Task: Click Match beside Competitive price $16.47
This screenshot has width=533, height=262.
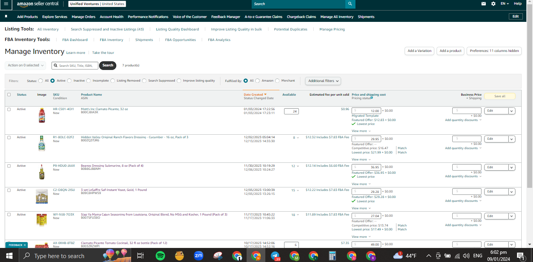Action: click(x=402, y=148)
